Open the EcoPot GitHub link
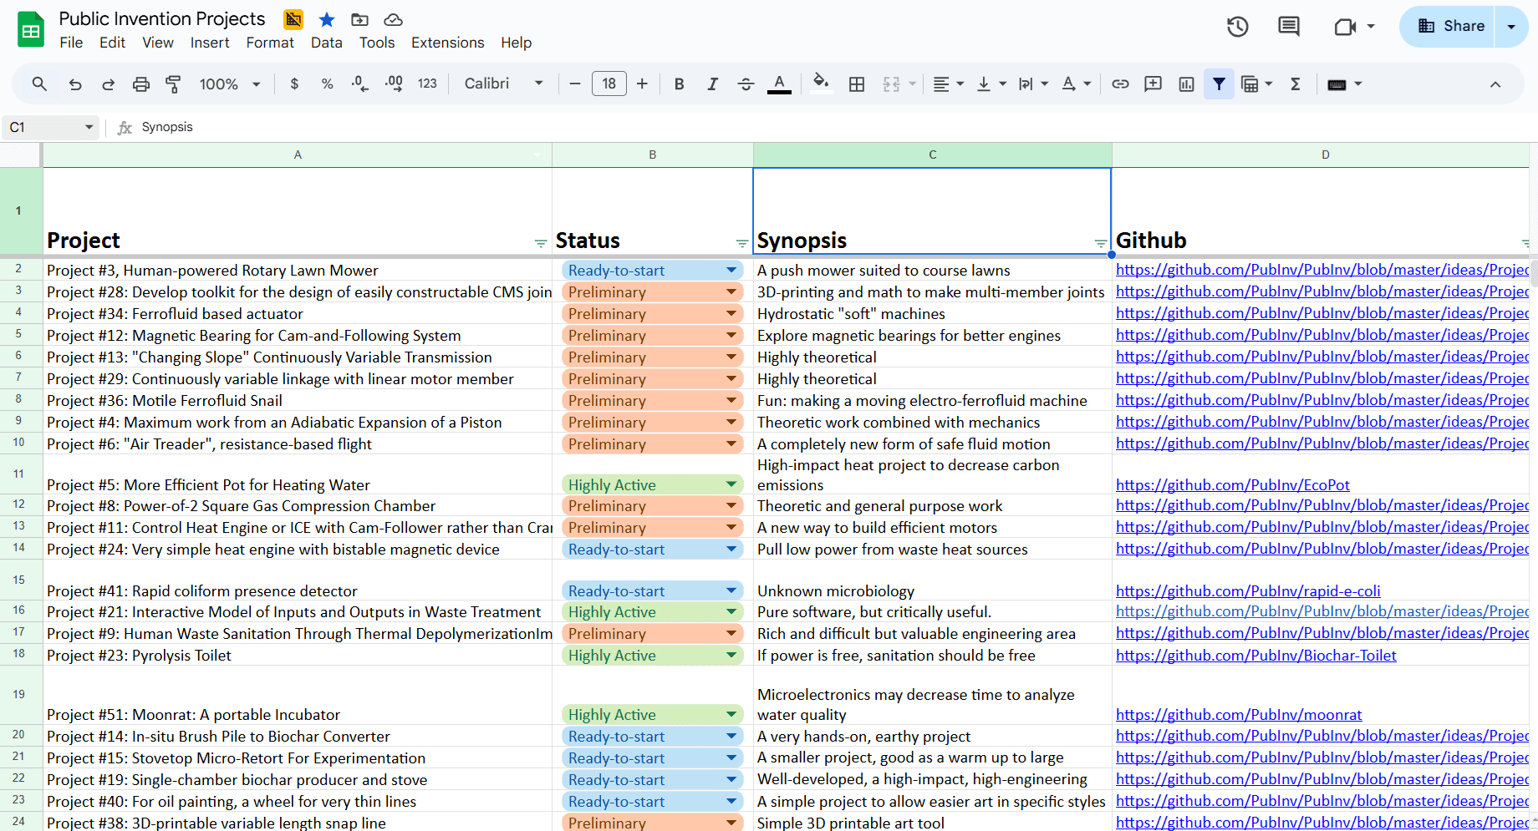 coord(1232,485)
